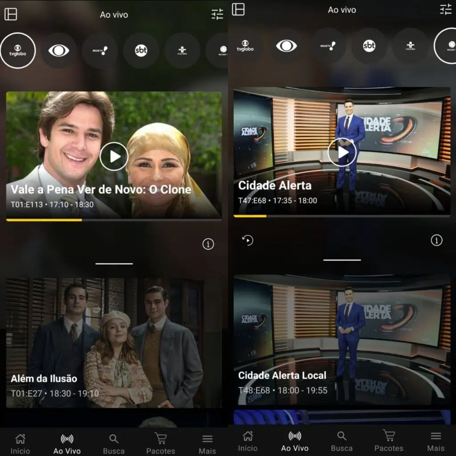The height and width of the screenshot is (456, 456).
Task: Play the Cidade Alerta live stream
Action: click(x=342, y=152)
